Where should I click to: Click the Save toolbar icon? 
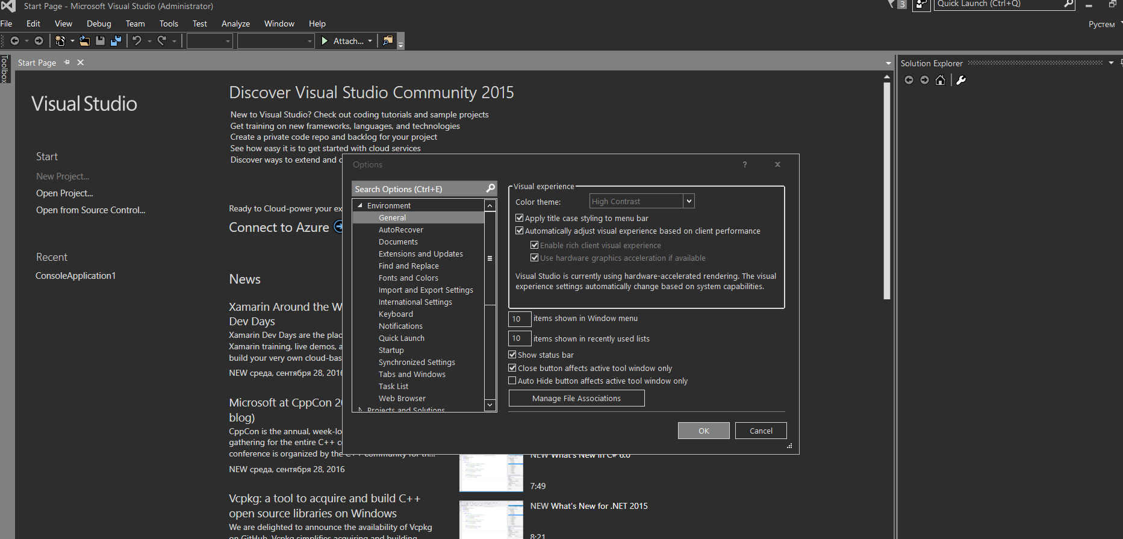pos(101,41)
